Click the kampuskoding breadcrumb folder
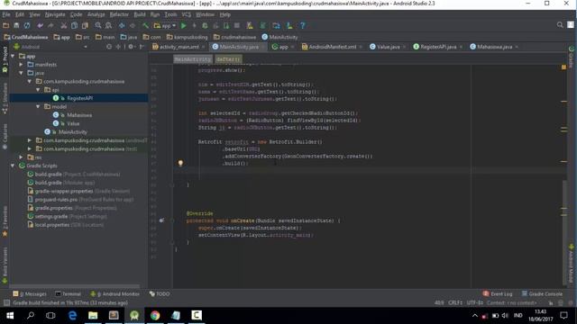This screenshot has height=324, width=577. 188,37
